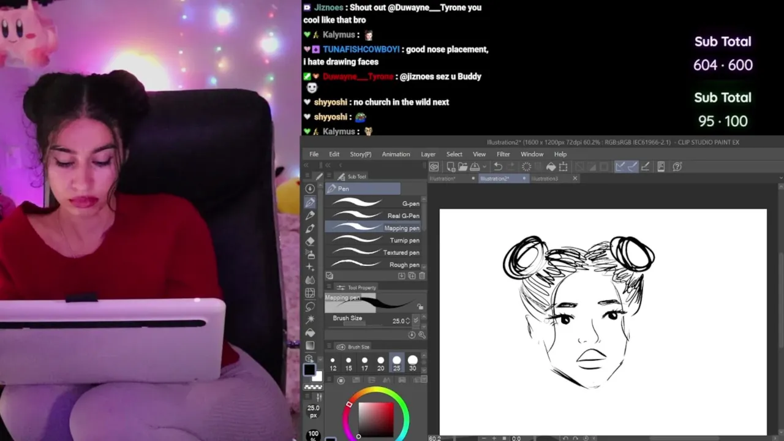Toggle Snap to Special Ruler
Image resolution: width=784 pixels, height=441 pixels.
(633, 167)
